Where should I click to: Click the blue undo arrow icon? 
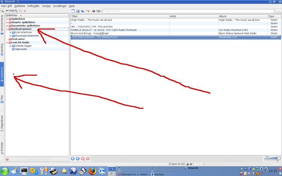click(x=83, y=11)
